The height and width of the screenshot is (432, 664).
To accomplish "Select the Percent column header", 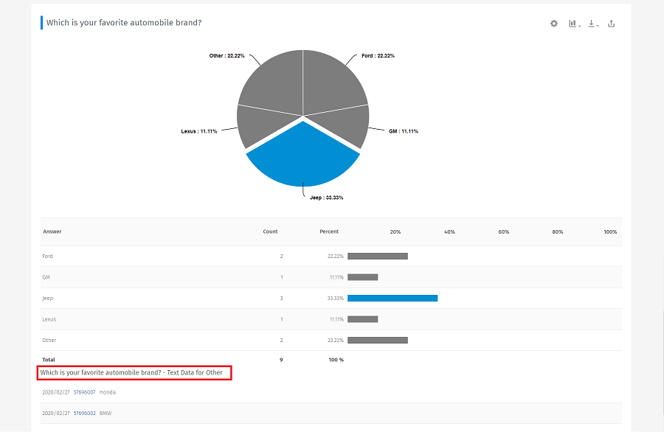I will coord(328,231).
